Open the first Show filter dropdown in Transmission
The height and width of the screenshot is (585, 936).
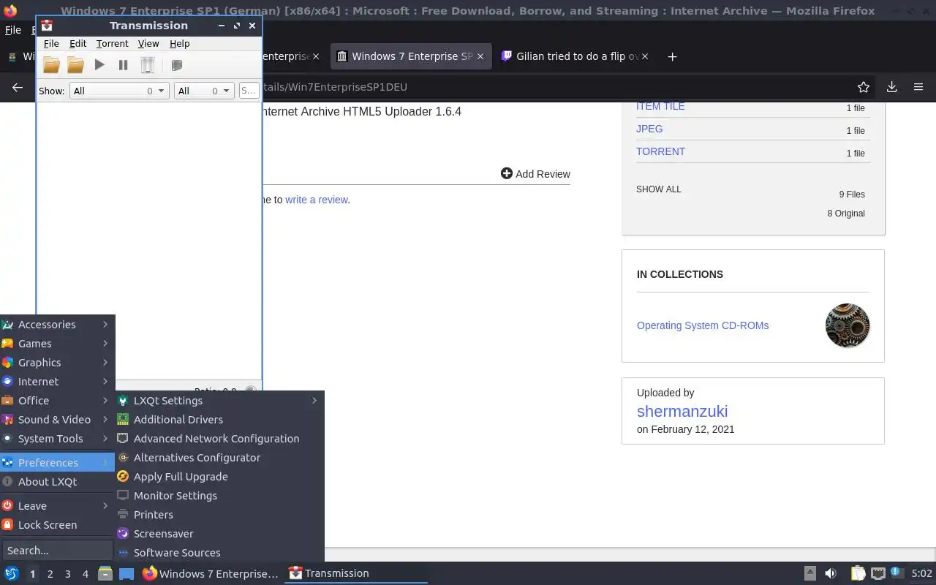coord(119,91)
